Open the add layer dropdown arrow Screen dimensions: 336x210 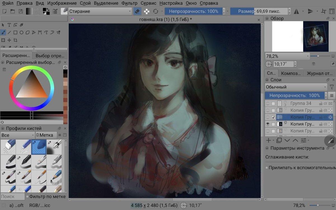tap(274, 140)
